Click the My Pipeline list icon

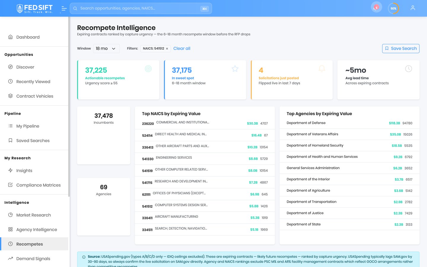10,126
